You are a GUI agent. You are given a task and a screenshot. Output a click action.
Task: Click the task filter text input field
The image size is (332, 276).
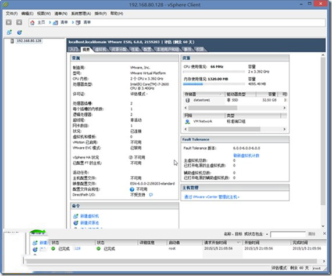288,234
